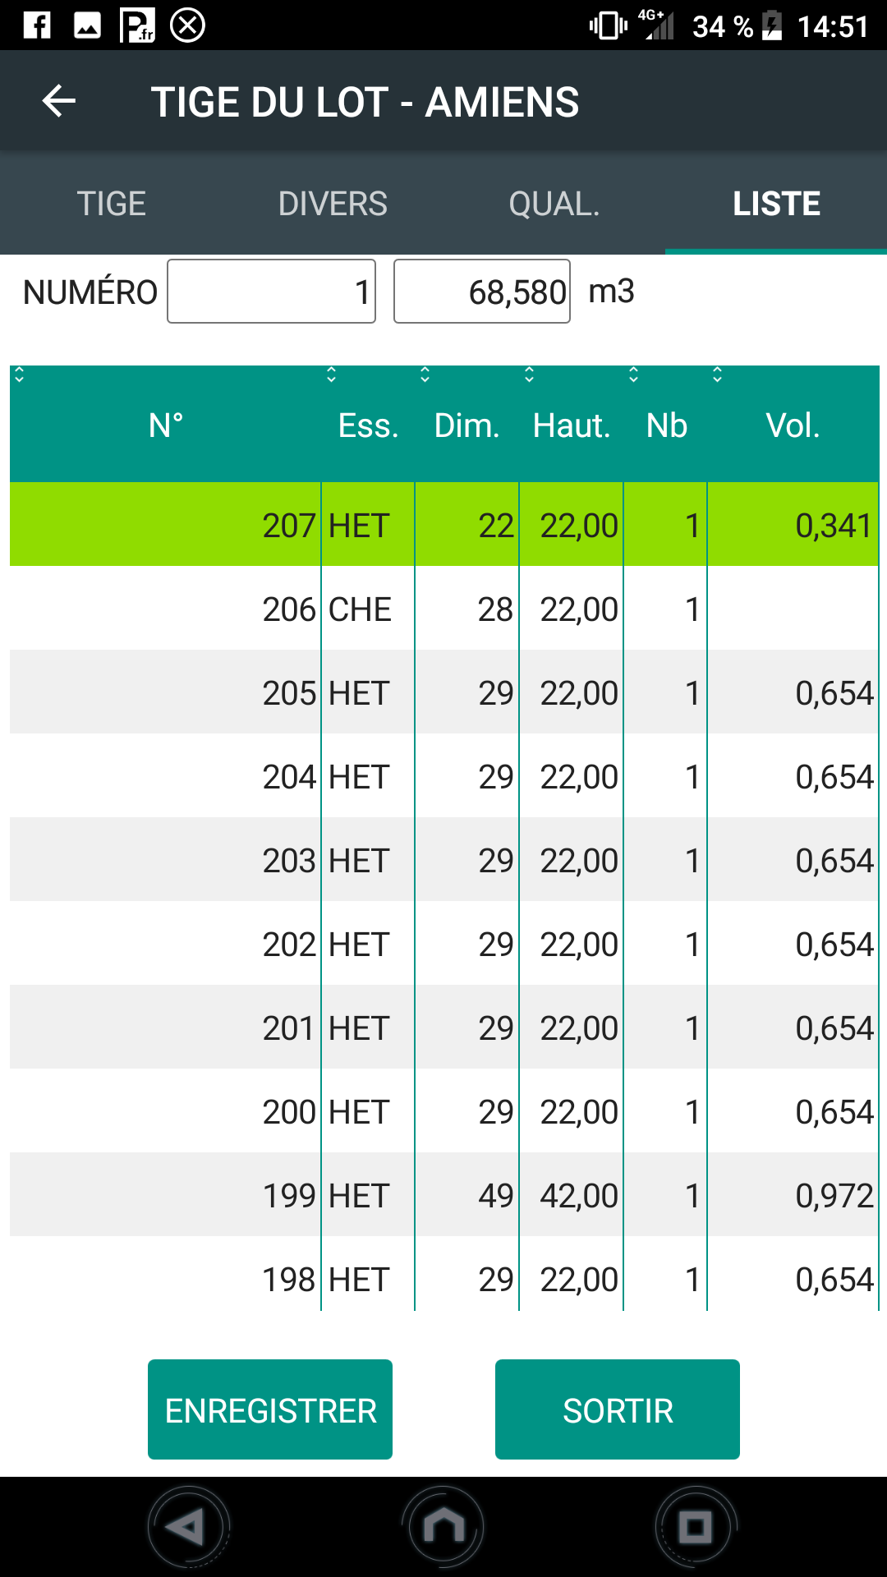Select row 199 HET in list

point(444,1195)
